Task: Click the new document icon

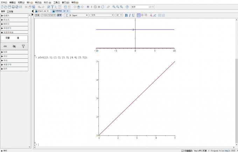Action: 2,7
